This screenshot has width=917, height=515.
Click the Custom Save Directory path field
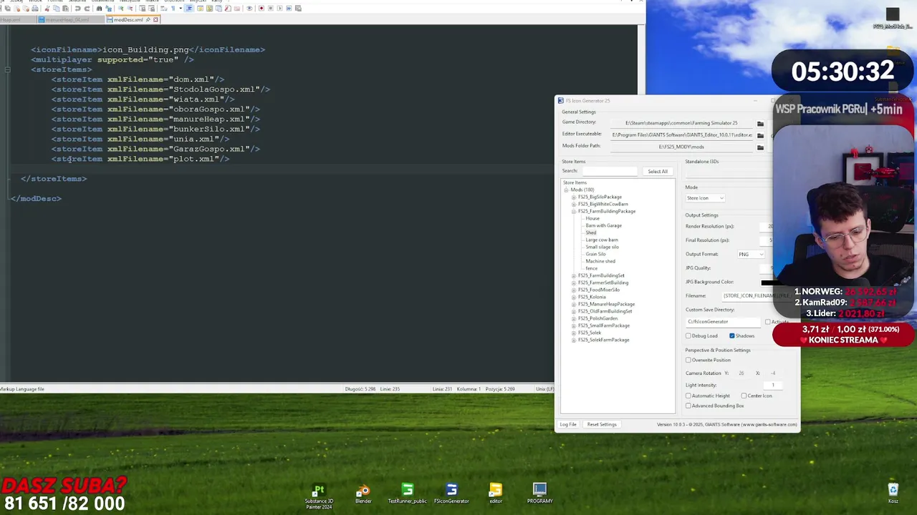[722, 322]
